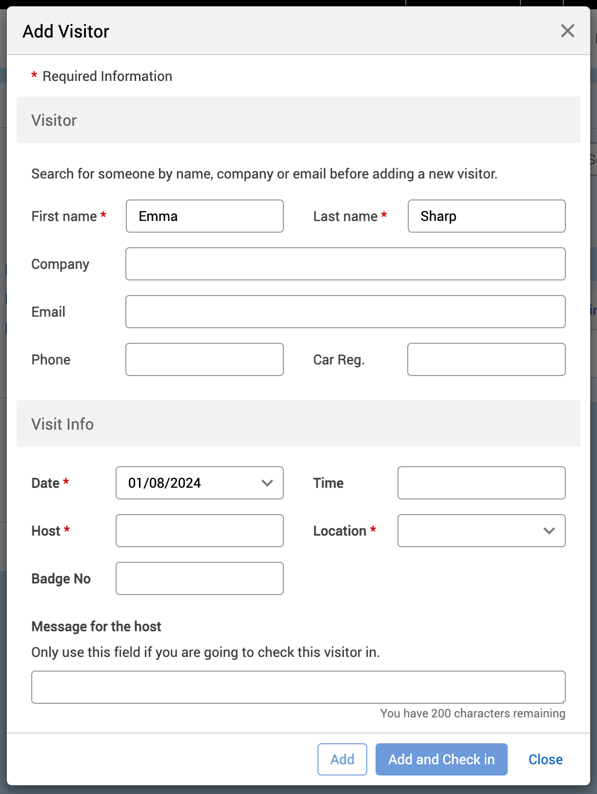Click the Visit Info section header

(x=62, y=424)
